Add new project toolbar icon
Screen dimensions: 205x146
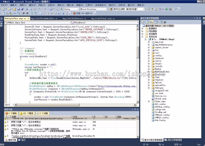(4, 9)
